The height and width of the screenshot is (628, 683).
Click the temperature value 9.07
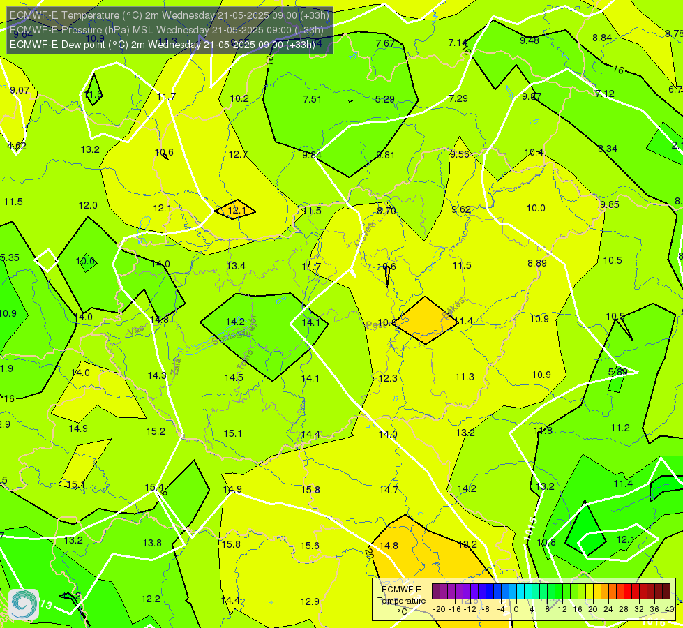coord(20,90)
